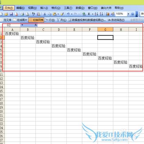Viewport: 144px width, 144px height.
Task: Click the fx insert function icon
Action: (x=36, y=25)
